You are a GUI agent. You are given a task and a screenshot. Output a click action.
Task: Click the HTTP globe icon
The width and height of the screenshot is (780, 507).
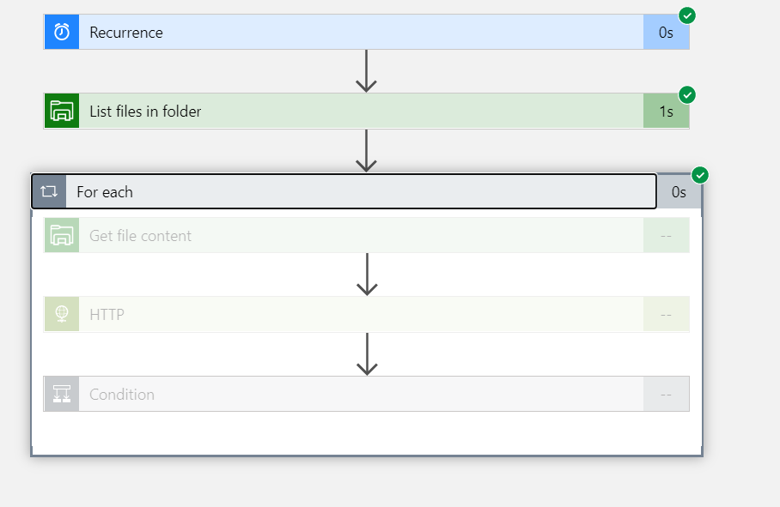(62, 315)
